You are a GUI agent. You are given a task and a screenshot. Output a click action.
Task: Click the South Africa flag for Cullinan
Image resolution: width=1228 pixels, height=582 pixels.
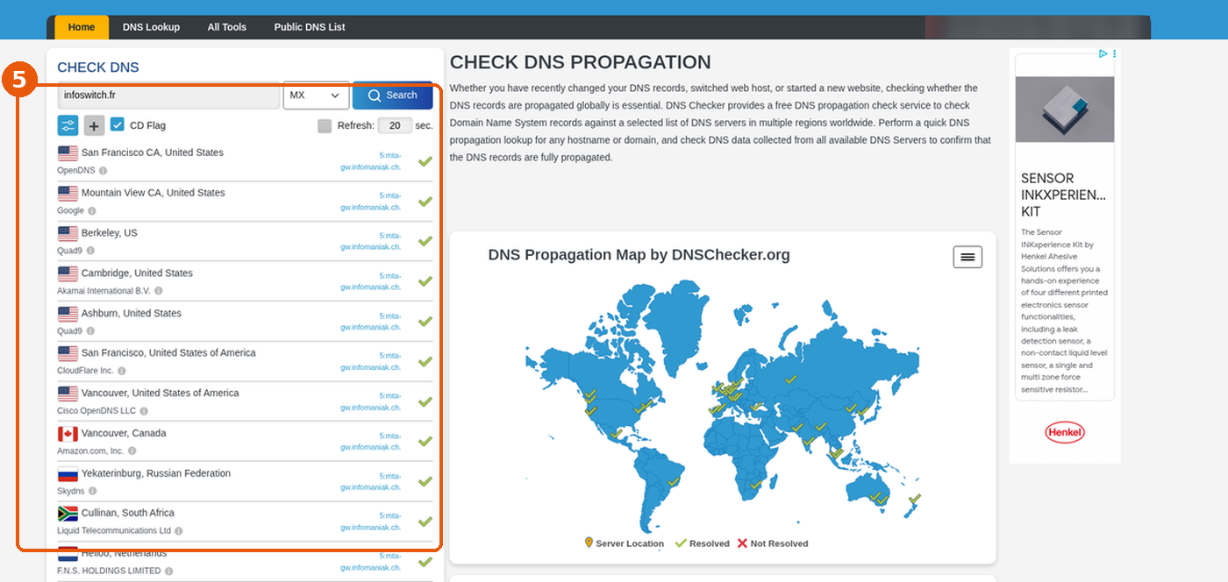[x=68, y=514]
